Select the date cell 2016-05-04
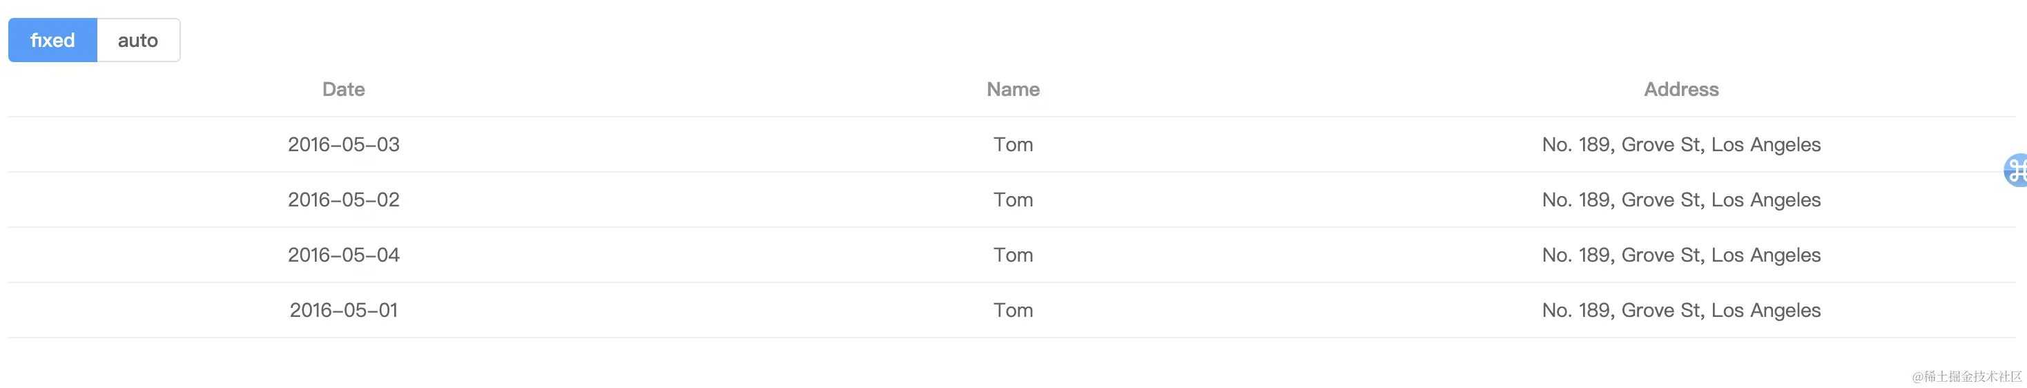Viewport: 2027px width, 388px height. pyautogui.click(x=344, y=255)
